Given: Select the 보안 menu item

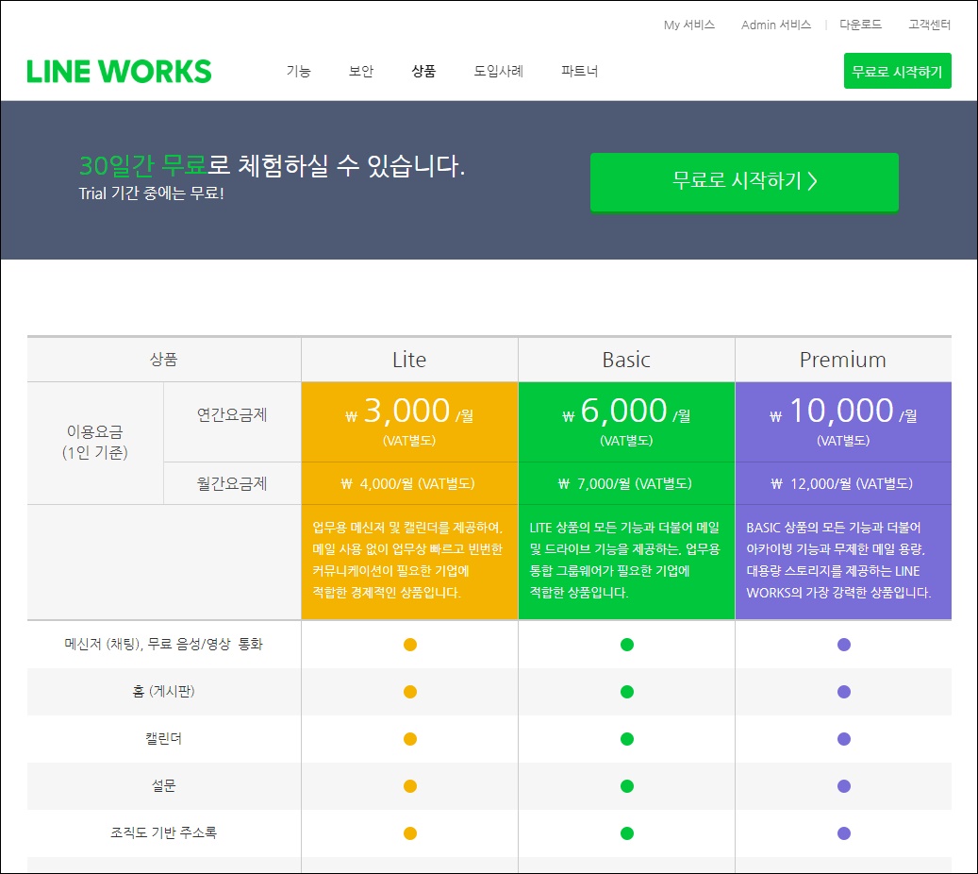Looking at the screenshot, I should click(x=361, y=71).
